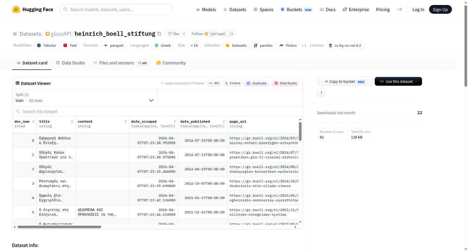Click the table horizontal scrollbar thumb
Image resolution: width=468 pixels, height=252 pixels.
point(59,227)
